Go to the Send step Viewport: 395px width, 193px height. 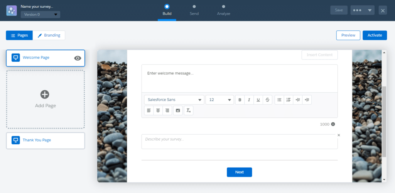tap(194, 10)
